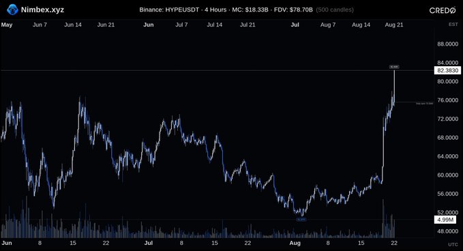
Task: Click the Aug 14 date label
Action: point(361,25)
